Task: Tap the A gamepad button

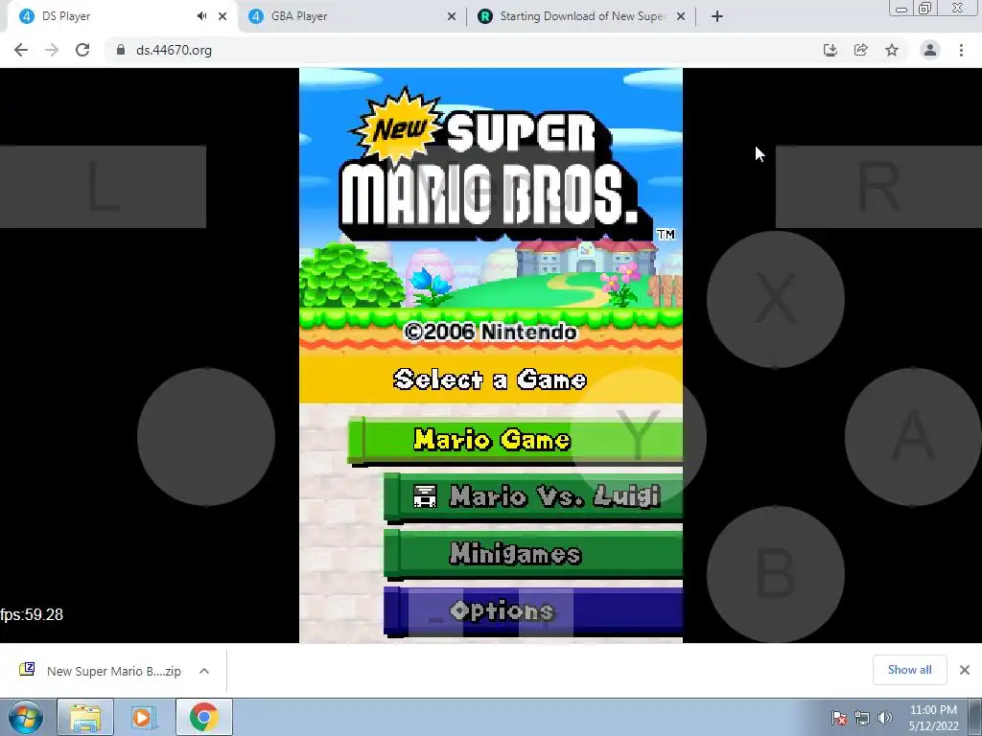Action: click(913, 437)
